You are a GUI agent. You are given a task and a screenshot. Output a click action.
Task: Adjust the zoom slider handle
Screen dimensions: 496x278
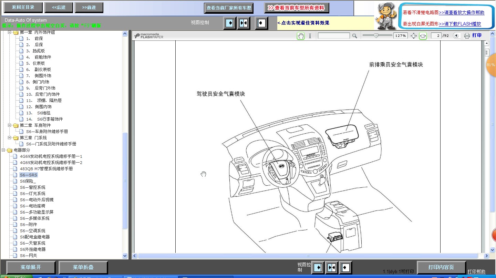376,35
